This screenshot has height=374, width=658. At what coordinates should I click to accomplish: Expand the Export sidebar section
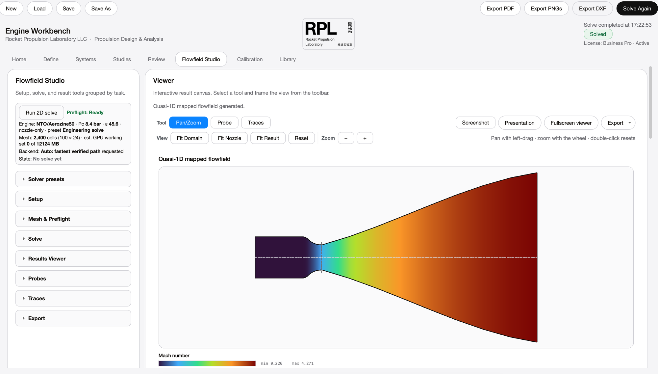[x=73, y=318]
